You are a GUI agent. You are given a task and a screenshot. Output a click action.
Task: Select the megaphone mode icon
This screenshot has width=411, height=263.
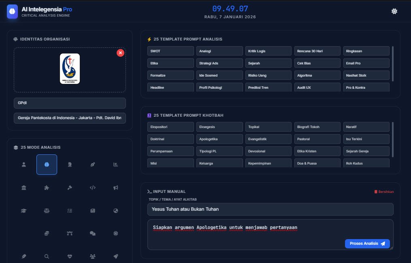(115, 188)
